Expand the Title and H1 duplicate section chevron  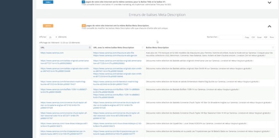click(x=269, y=3)
